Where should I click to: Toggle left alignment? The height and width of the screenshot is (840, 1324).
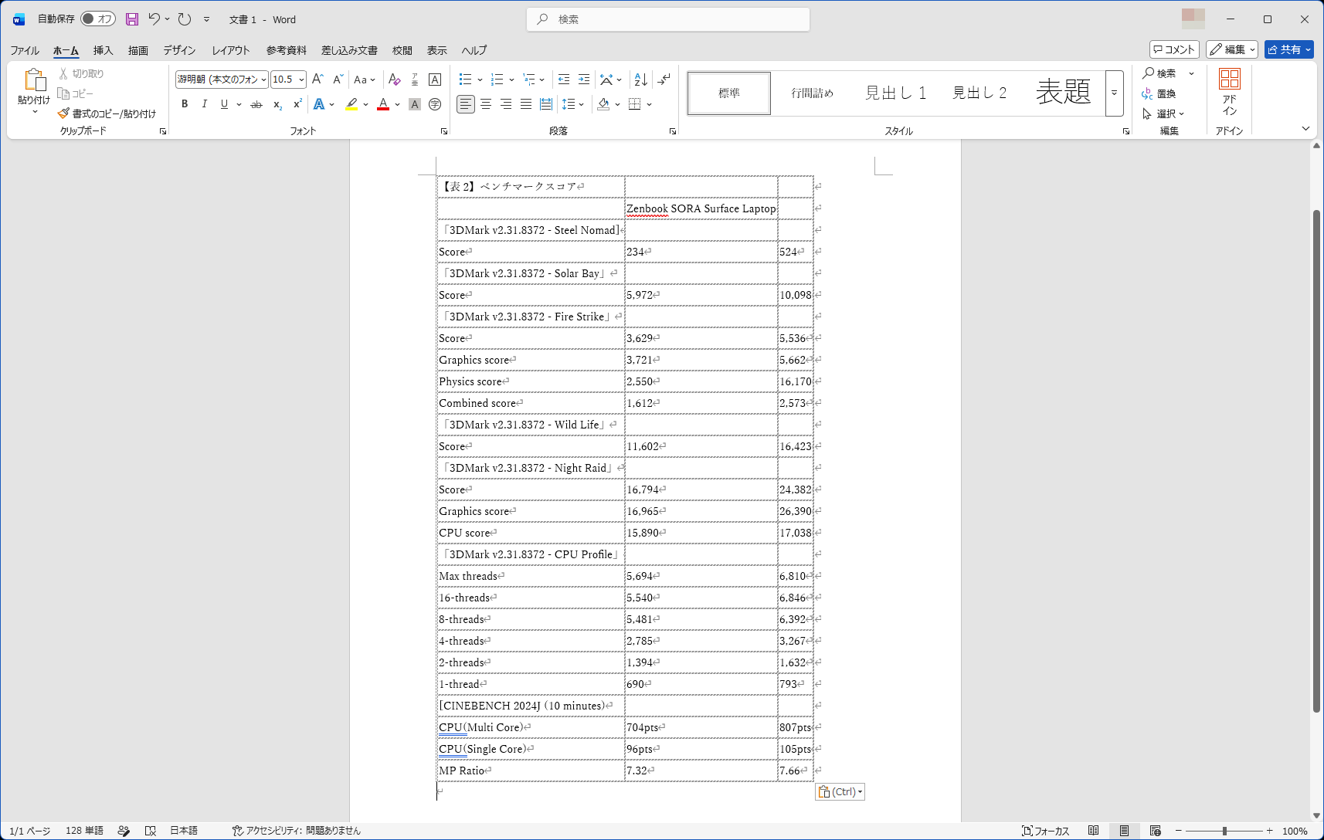(x=466, y=104)
